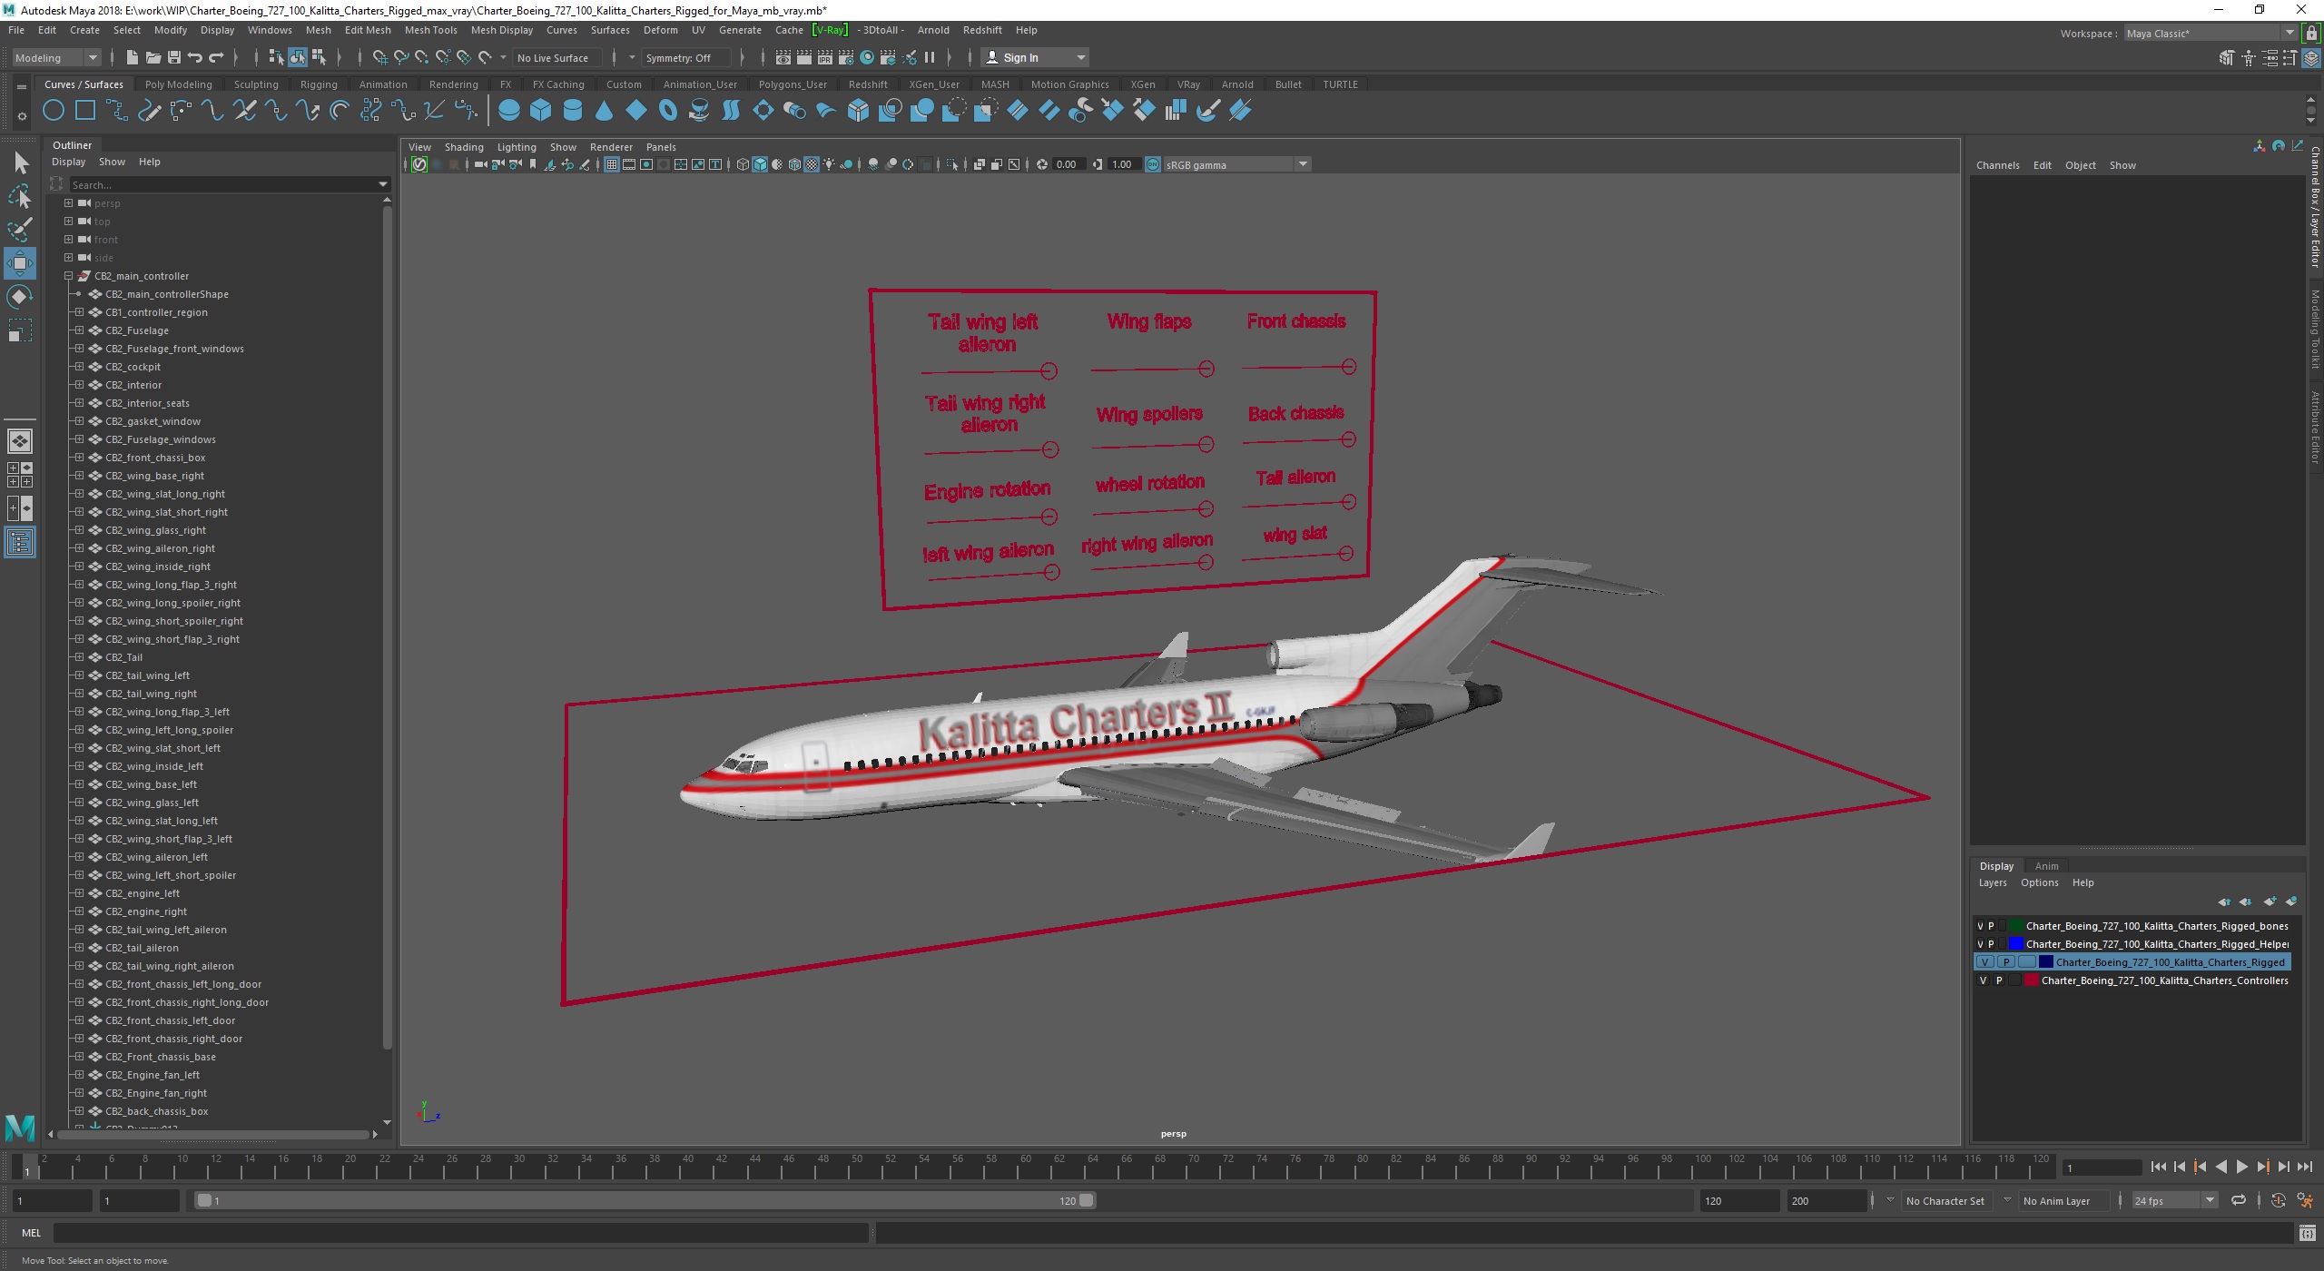Viewport: 2324px width, 1271px height.
Task: Click the Rigged_Helper layer blue color swatch
Action: click(x=2016, y=944)
